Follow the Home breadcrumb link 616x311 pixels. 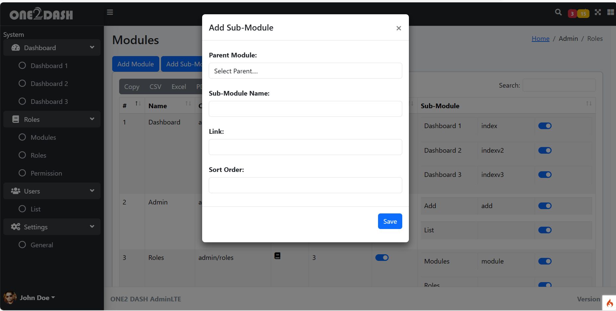pos(540,39)
